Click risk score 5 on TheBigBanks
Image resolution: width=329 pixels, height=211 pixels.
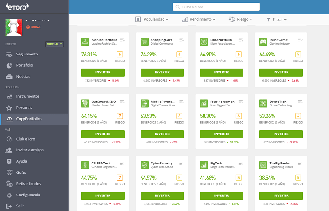click(x=298, y=178)
